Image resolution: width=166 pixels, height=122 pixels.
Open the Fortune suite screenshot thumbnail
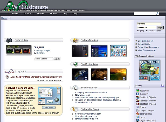coord(49,96)
